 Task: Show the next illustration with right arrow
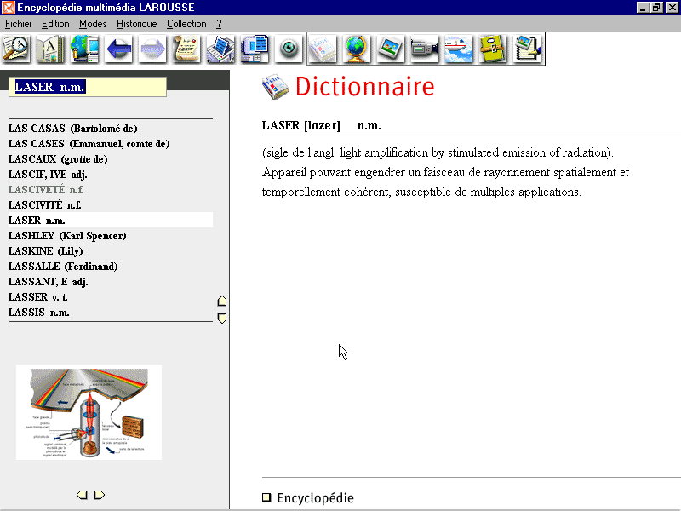(100, 495)
